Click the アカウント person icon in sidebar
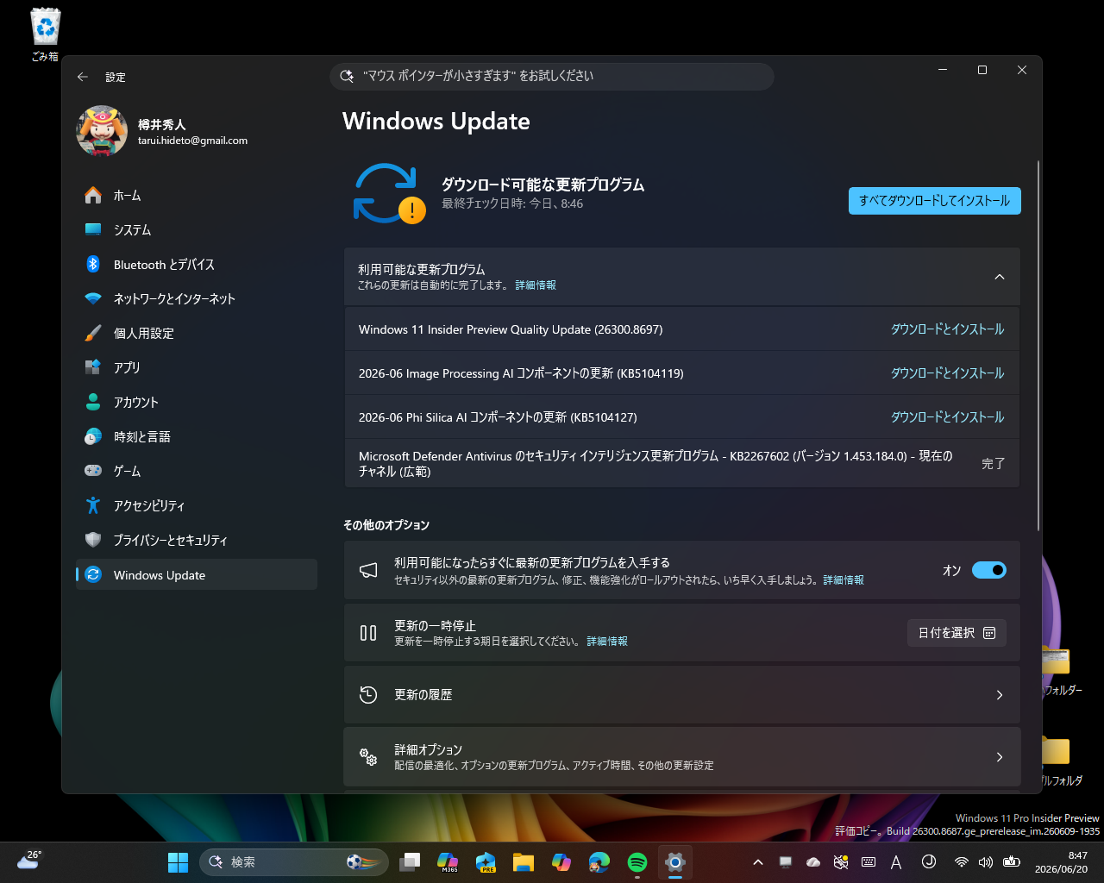1104x883 pixels. pyautogui.click(x=93, y=402)
